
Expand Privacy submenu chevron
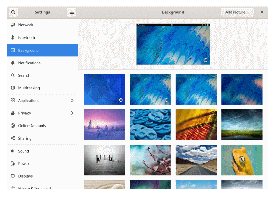coord(72,113)
